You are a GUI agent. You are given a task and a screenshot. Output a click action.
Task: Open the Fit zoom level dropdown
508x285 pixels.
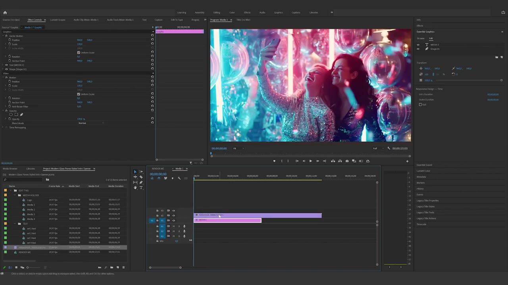pyautogui.click(x=238, y=148)
